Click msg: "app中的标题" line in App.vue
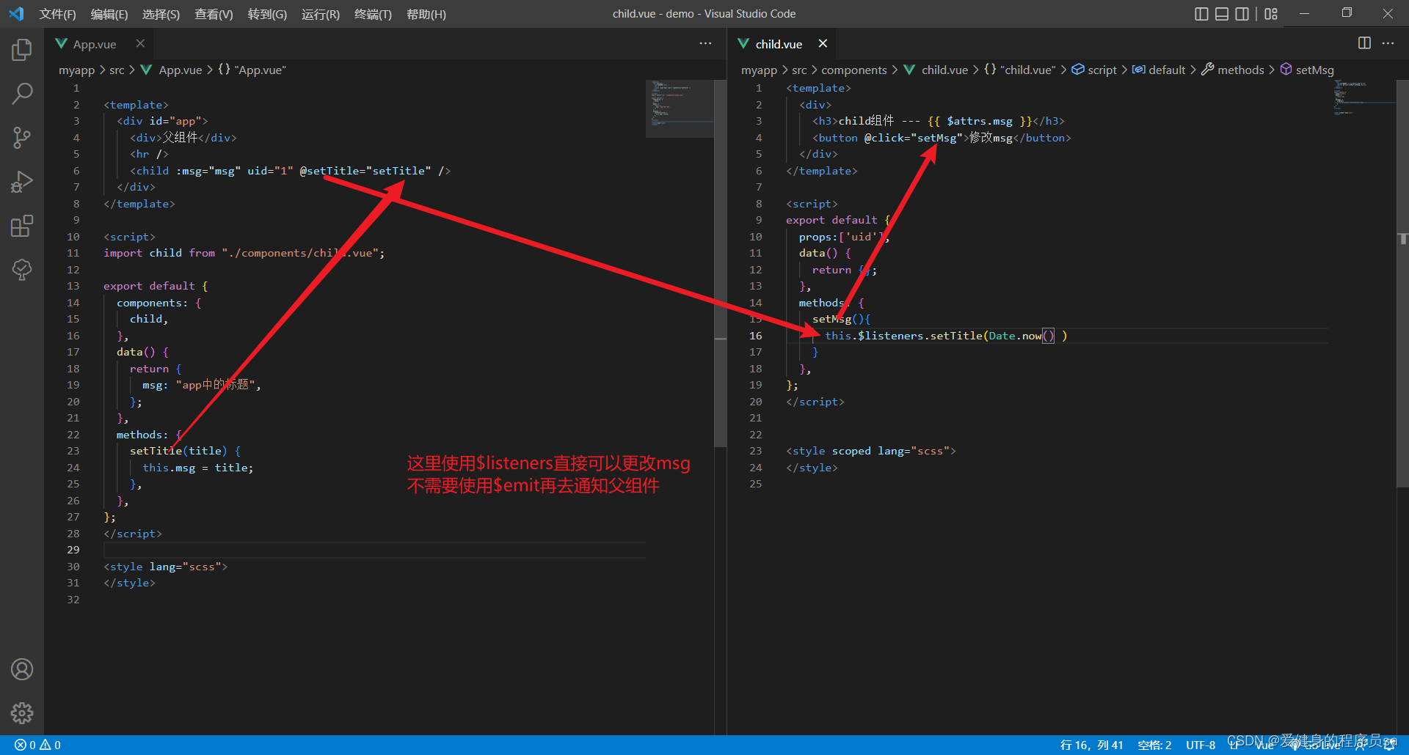This screenshot has height=755, width=1409. click(x=202, y=385)
